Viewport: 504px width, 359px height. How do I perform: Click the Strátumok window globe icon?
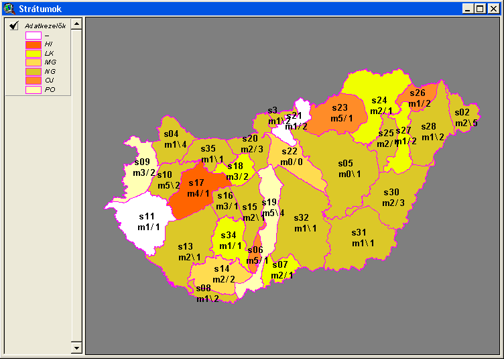pyautogui.click(x=8, y=8)
